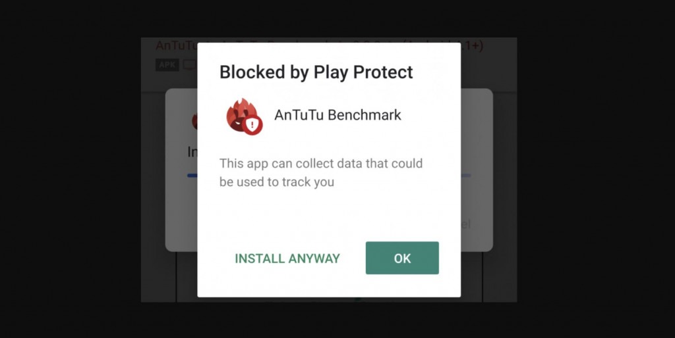675x338 pixels.
Task: Tap the INSTALL ANYWAY button
Action: (x=287, y=258)
